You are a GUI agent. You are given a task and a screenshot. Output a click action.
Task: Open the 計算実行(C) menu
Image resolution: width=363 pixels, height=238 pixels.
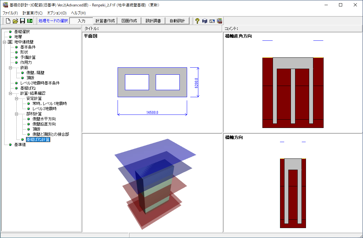point(33,13)
